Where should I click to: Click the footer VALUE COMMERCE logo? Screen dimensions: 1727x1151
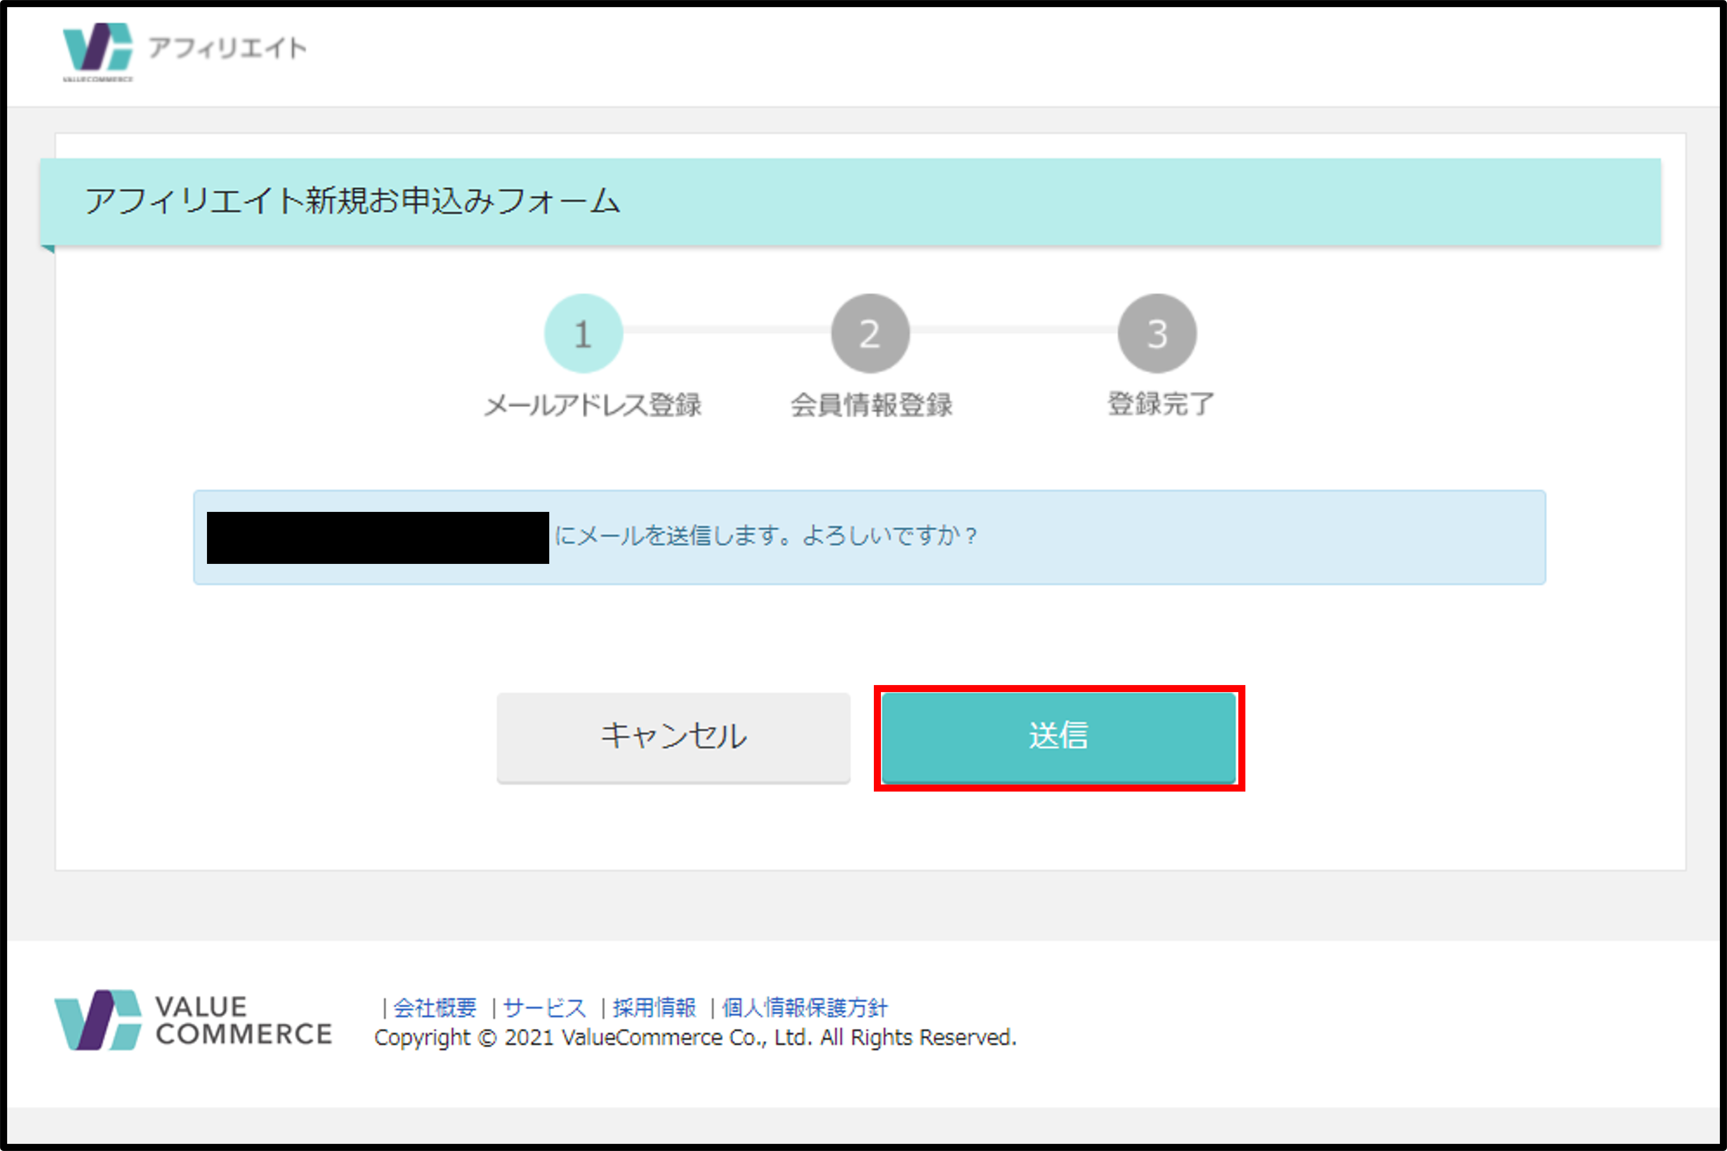coord(193,1020)
